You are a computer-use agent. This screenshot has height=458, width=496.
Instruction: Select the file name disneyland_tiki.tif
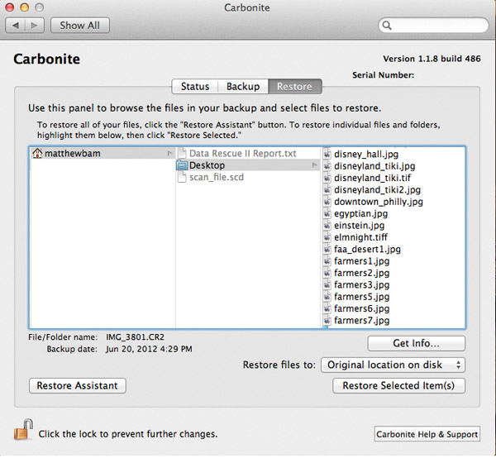(x=372, y=178)
